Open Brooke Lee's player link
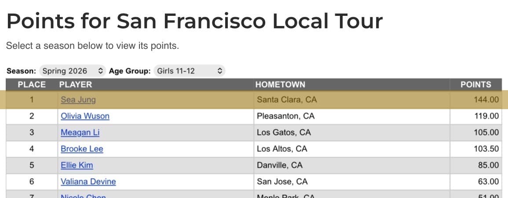Image resolution: width=508 pixels, height=198 pixels. [82, 149]
